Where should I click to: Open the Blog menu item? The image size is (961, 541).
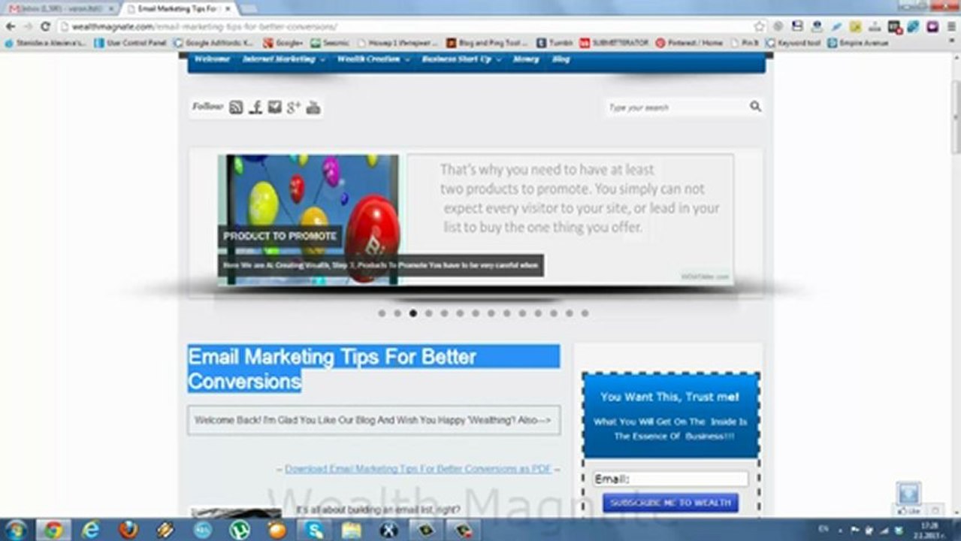tap(561, 59)
